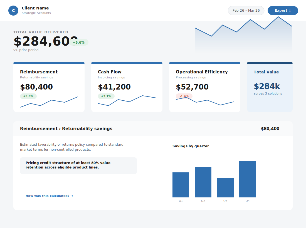Open the Feb 26 – Mar 26 date range
306x228 pixels.
click(246, 11)
